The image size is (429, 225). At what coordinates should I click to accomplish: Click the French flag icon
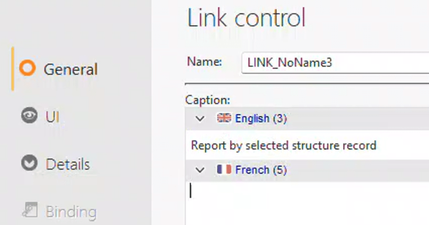tap(224, 170)
